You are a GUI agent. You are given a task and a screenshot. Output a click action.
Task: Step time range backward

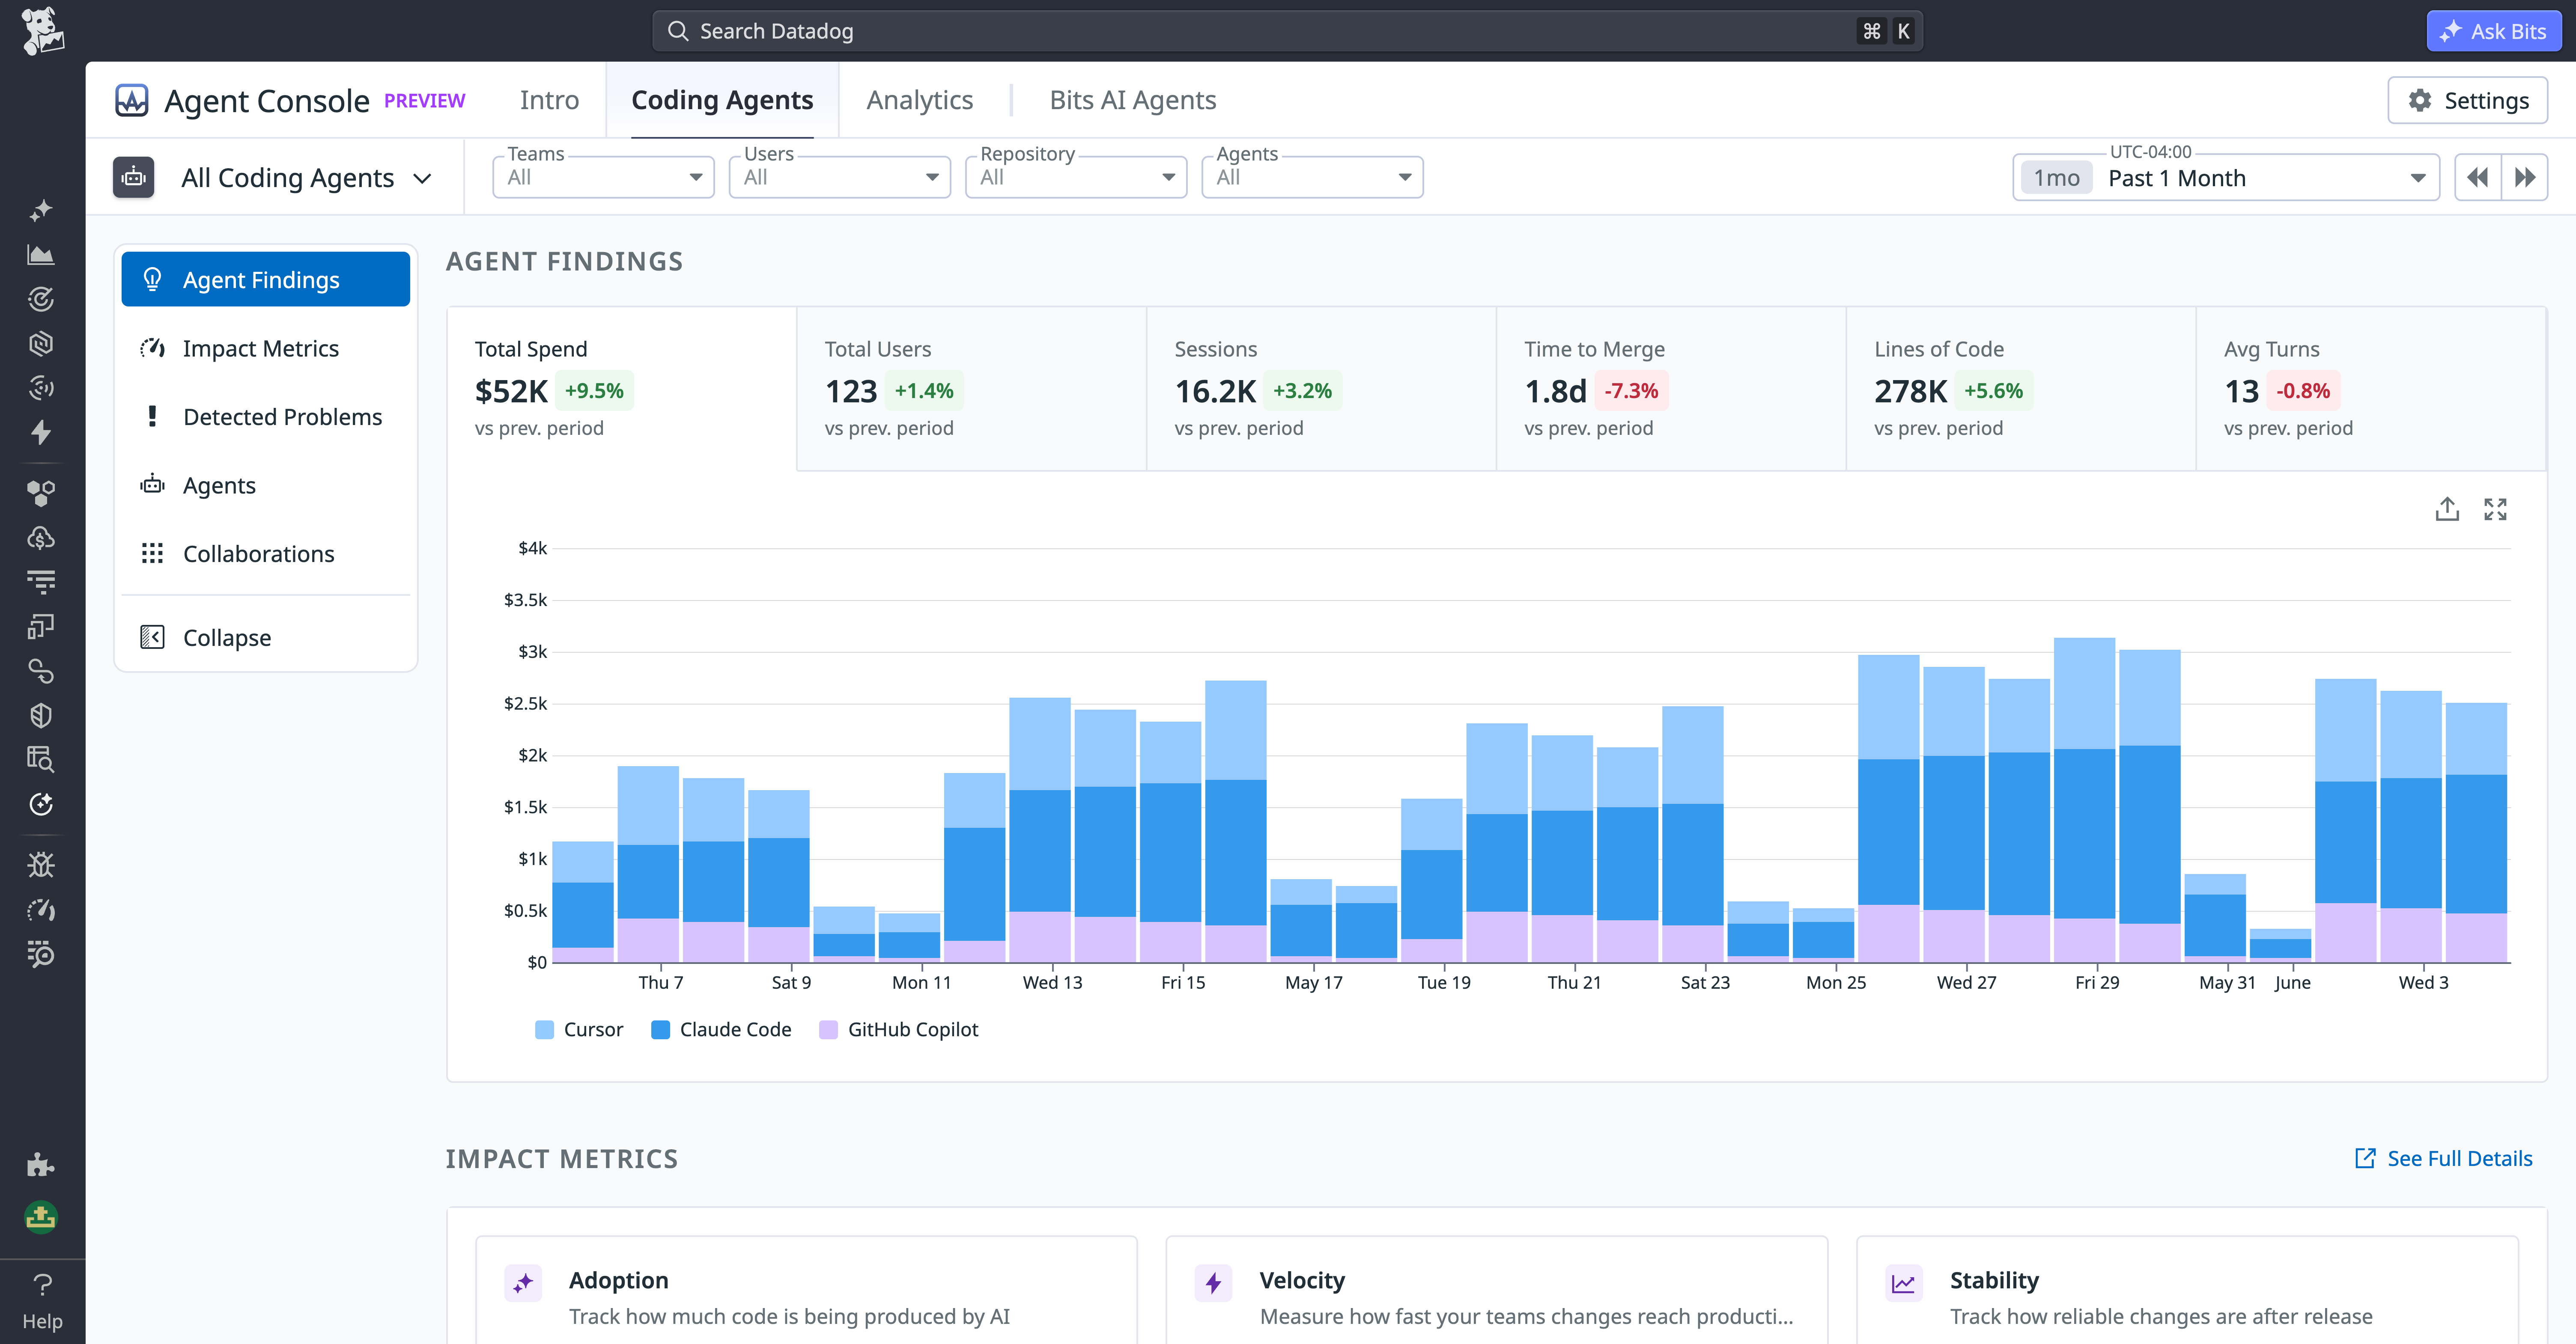coord(2477,178)
